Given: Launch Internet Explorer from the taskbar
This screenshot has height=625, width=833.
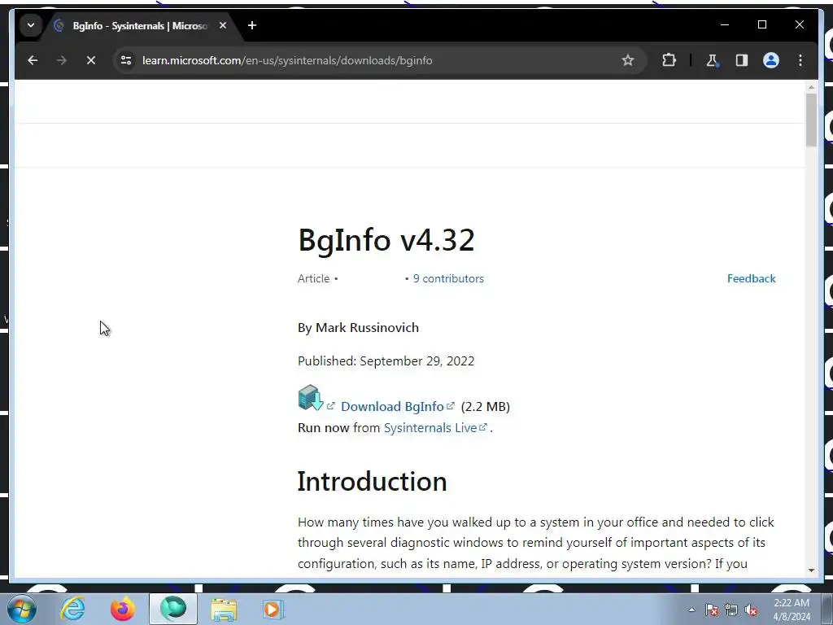Looking at the screenshot, I should pos(72,609).
